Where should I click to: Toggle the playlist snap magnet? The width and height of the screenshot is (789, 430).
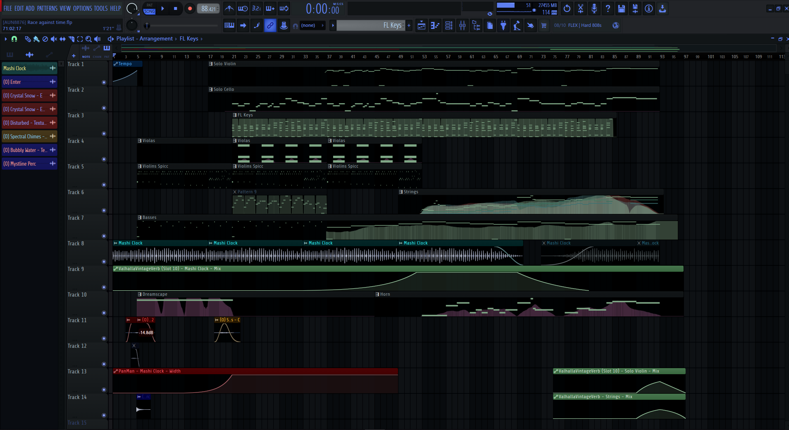click(14, 39)
